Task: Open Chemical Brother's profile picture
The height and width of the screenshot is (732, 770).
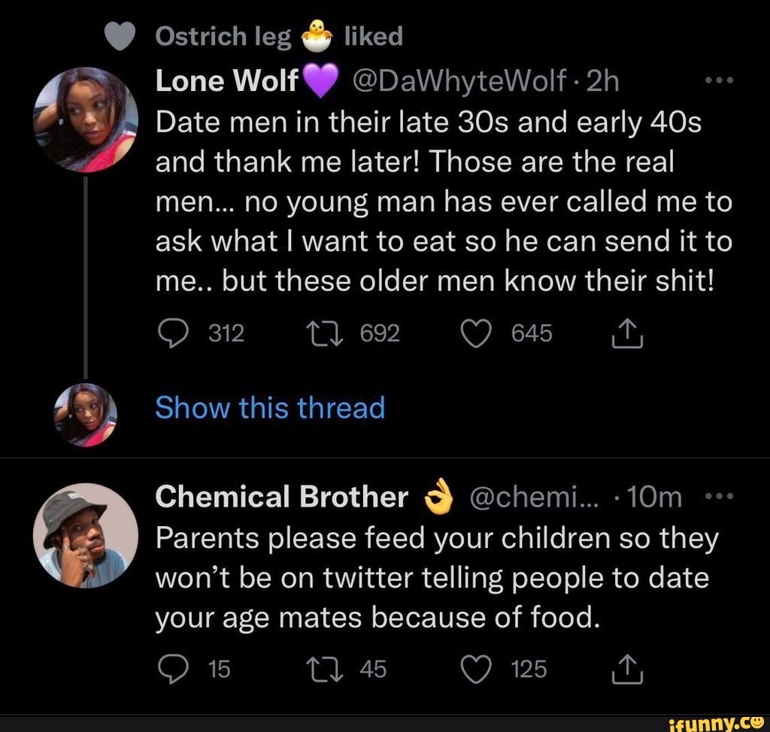Action: tap(86, 535)
